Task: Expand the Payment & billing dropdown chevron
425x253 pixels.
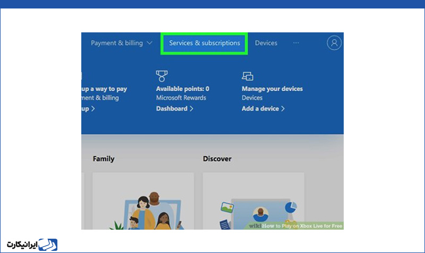Action: [x=150, y=43]
